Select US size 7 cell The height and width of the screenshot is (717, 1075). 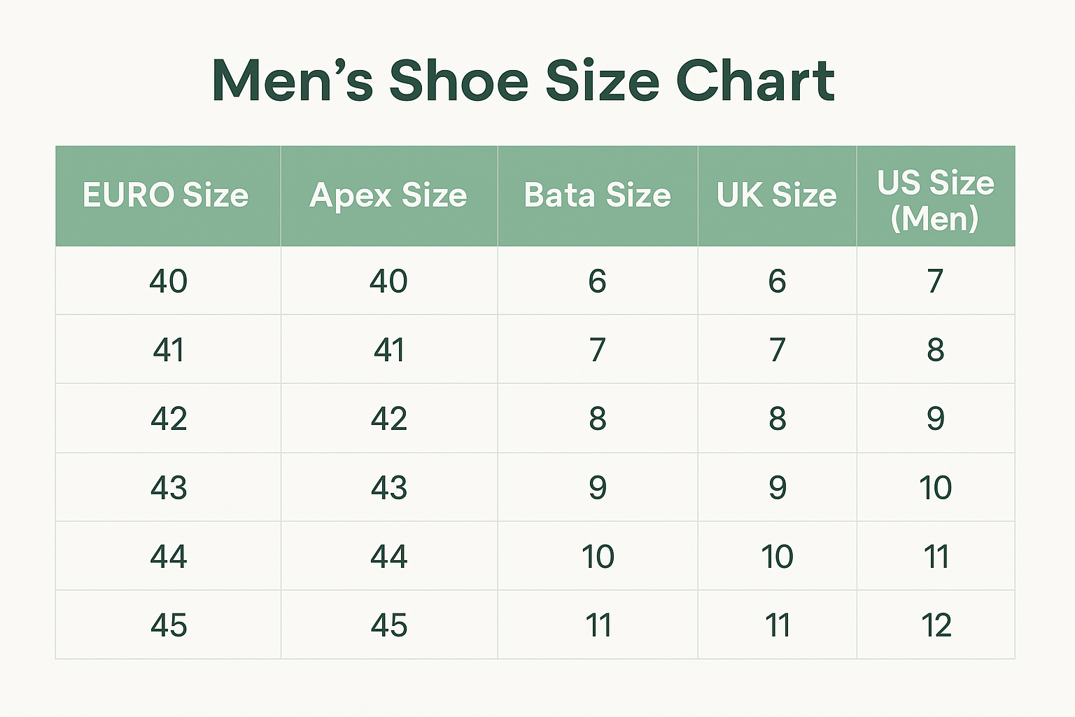tap(936, 281)
